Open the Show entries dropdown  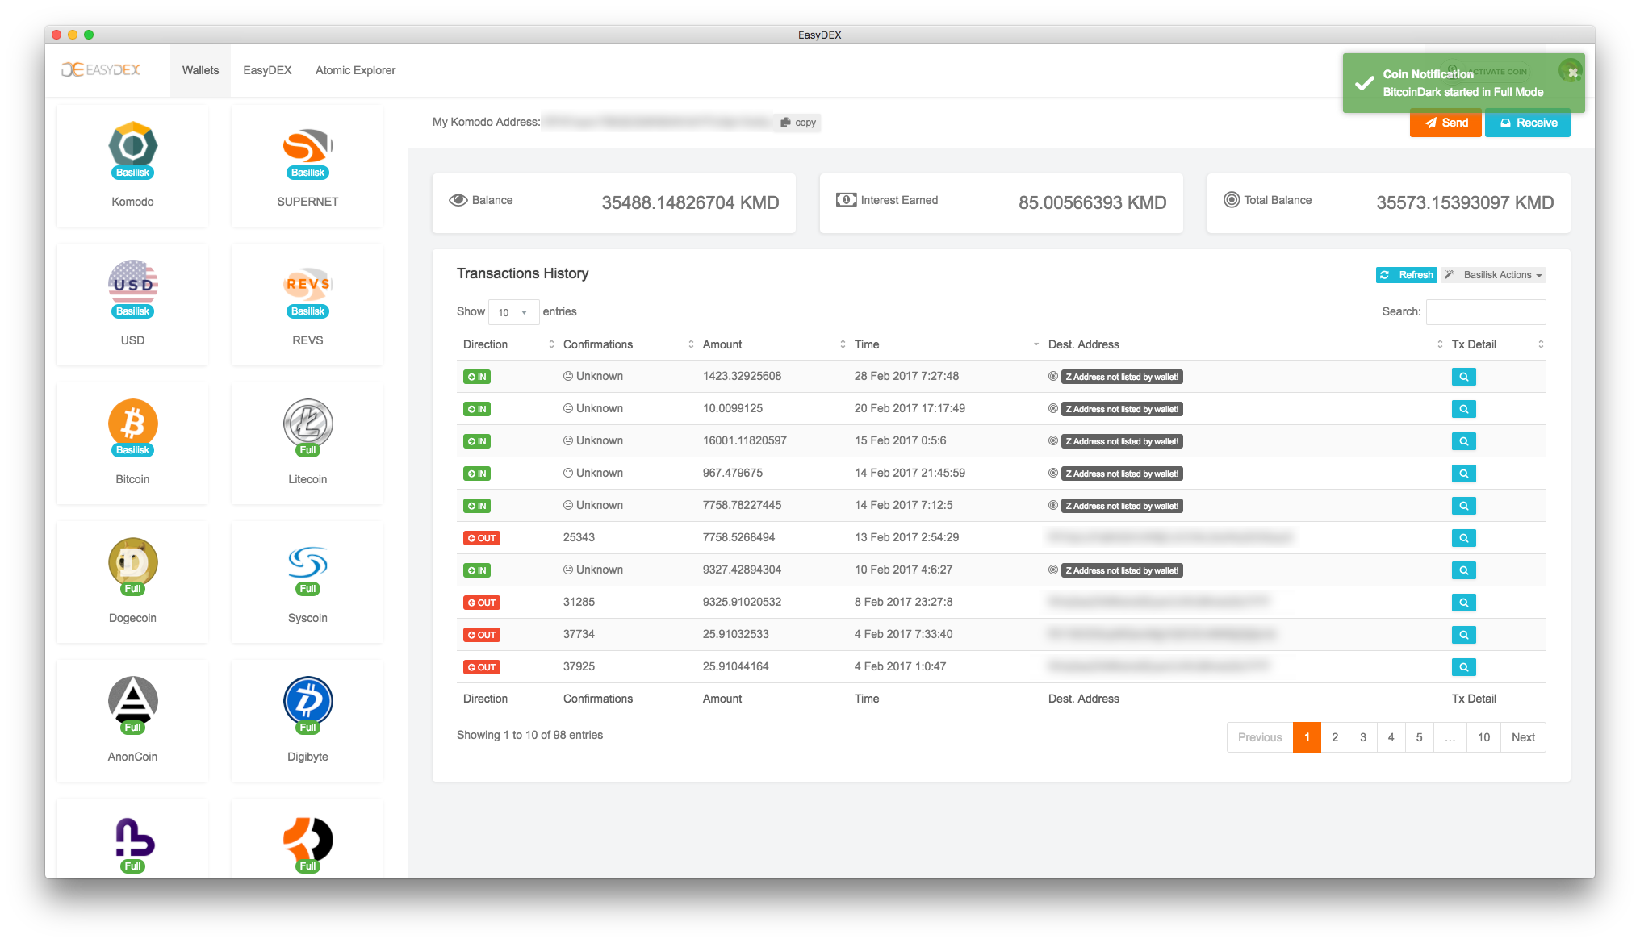click(513, 312)
